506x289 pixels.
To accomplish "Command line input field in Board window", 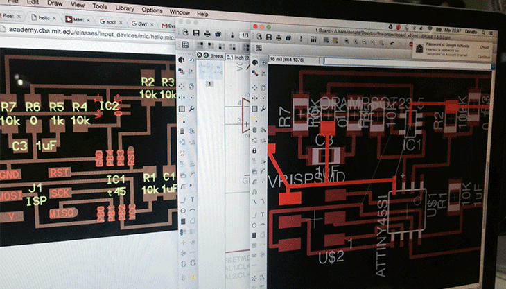I will [408, 62].
